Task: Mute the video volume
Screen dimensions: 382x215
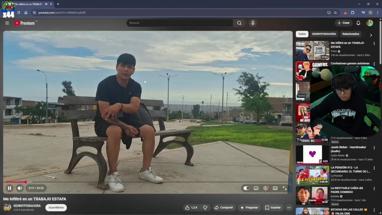Action: 20,188
